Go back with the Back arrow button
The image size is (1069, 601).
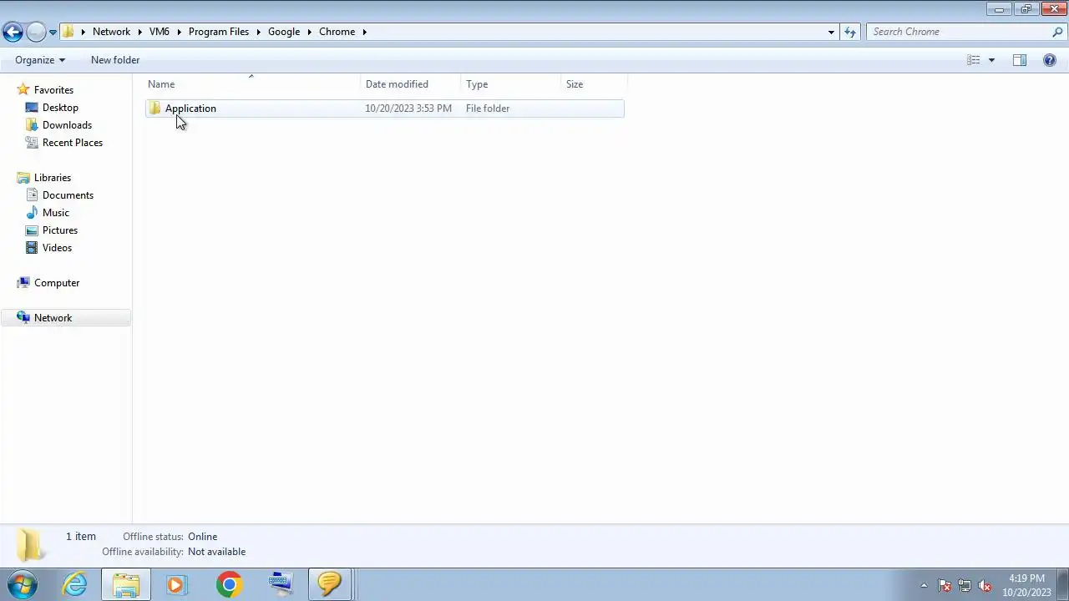tap(13, 32)
